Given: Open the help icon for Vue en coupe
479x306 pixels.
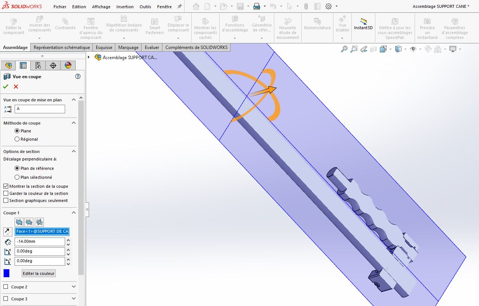Looking at the screenshot, I should click(78, 76).
